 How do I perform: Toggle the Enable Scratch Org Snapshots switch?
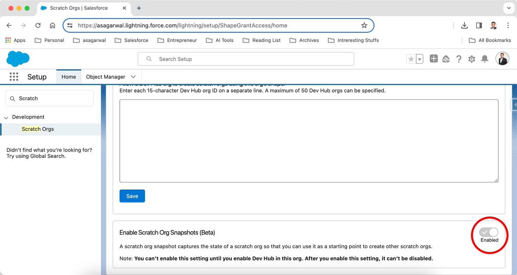489,232
